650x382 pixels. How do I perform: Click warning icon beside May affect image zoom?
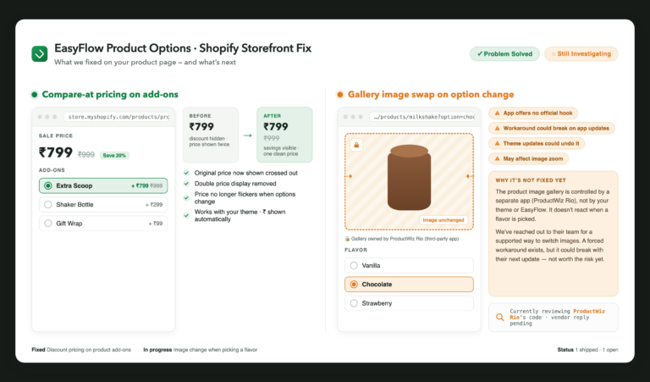click(x=497, y=158)
